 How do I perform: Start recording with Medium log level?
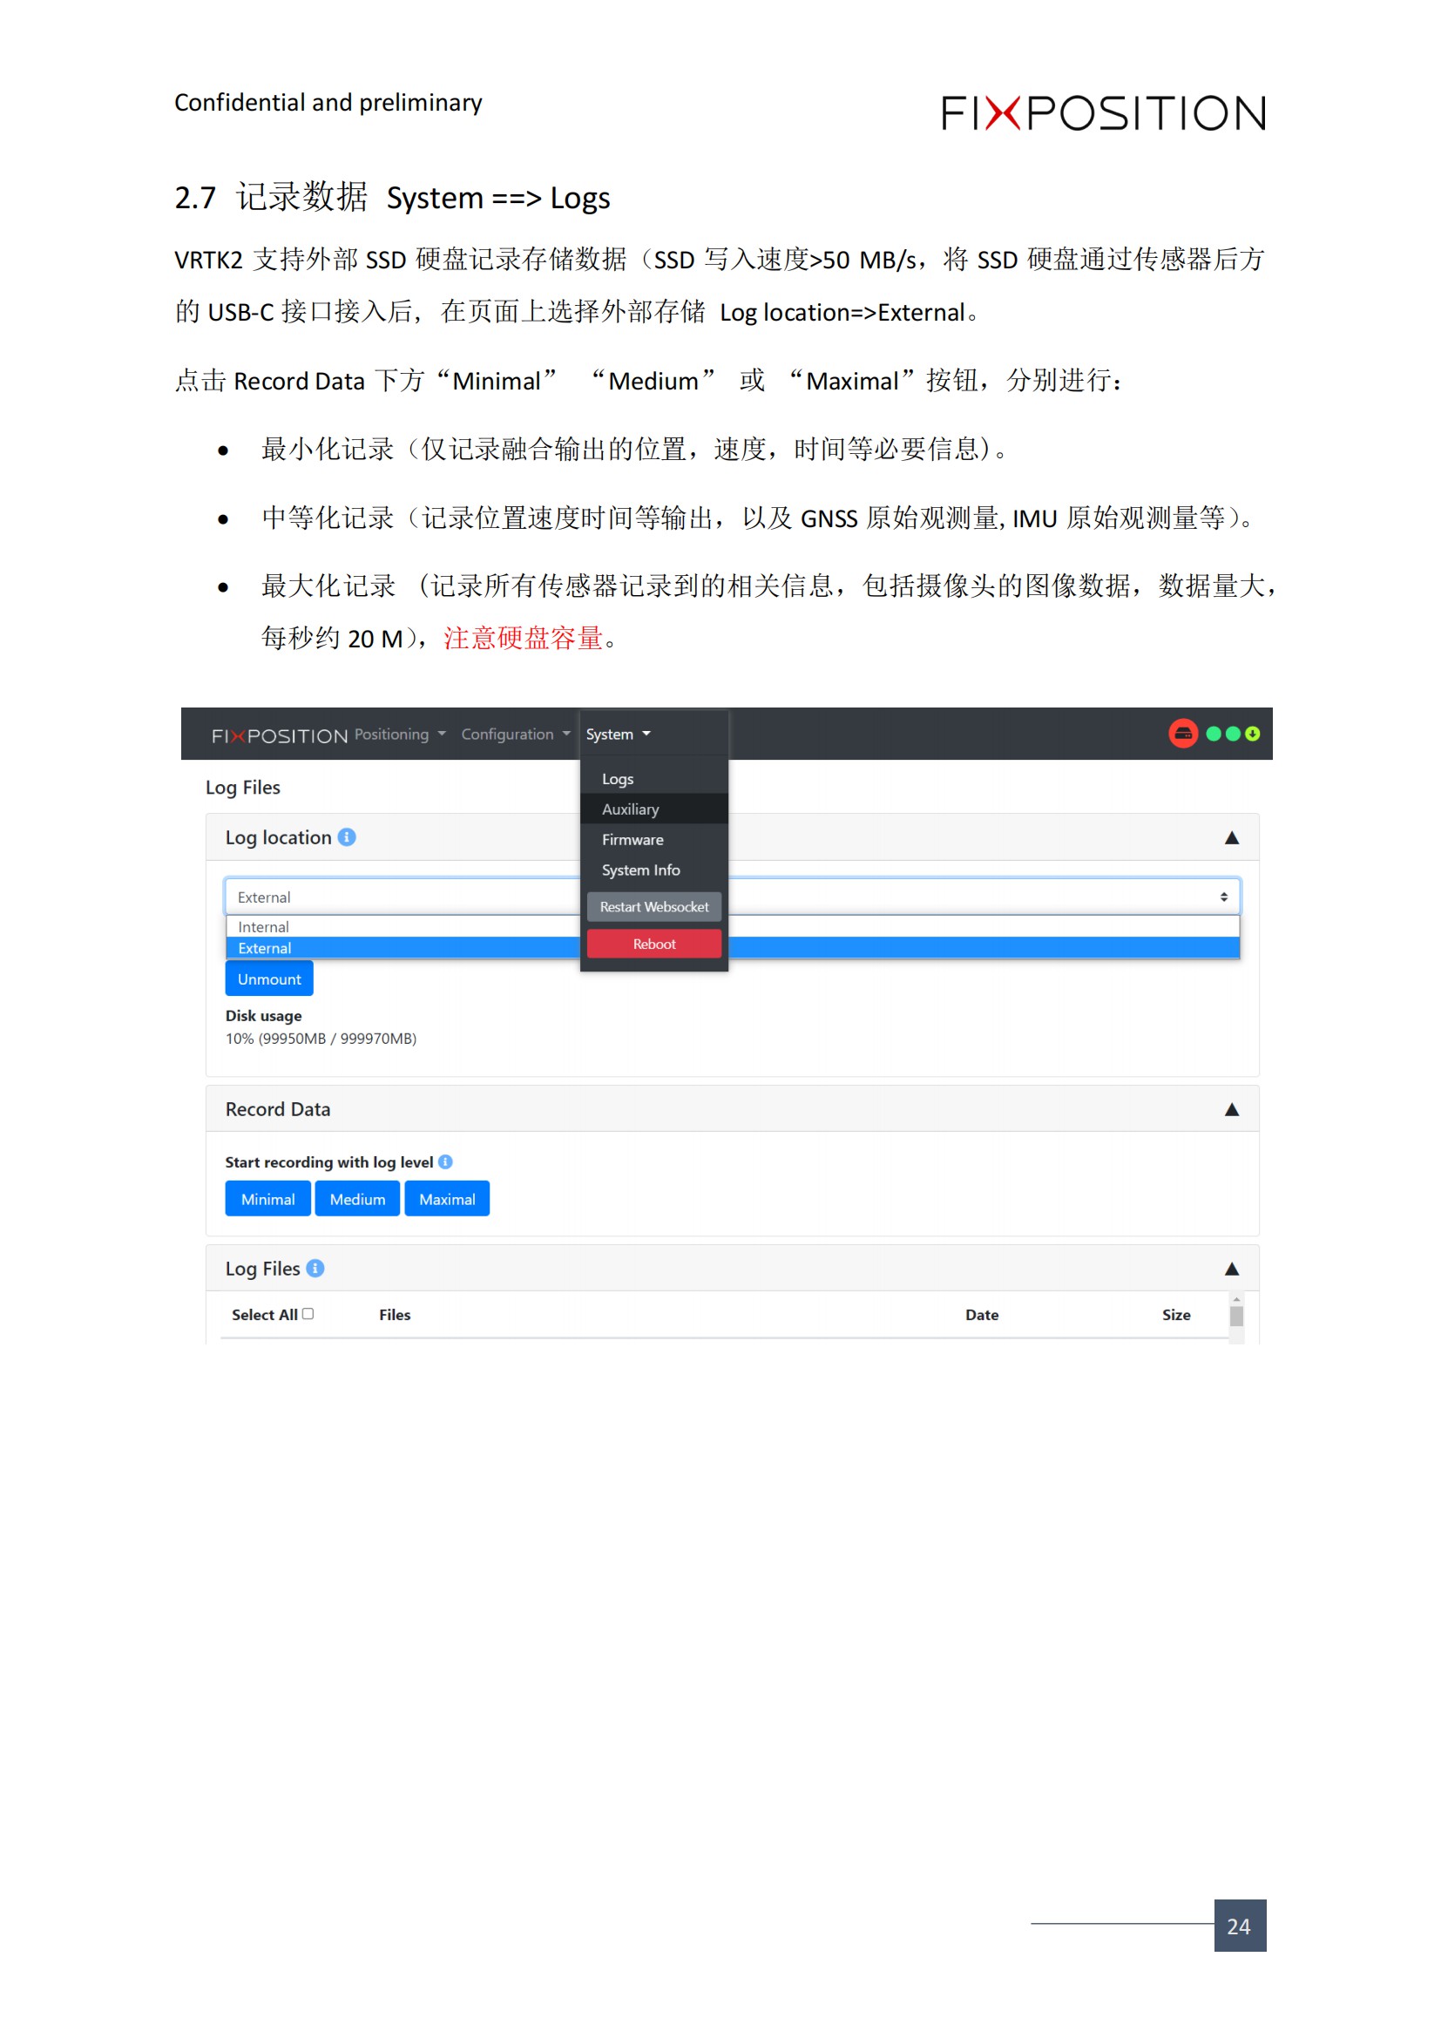[x=357, y=1198]
